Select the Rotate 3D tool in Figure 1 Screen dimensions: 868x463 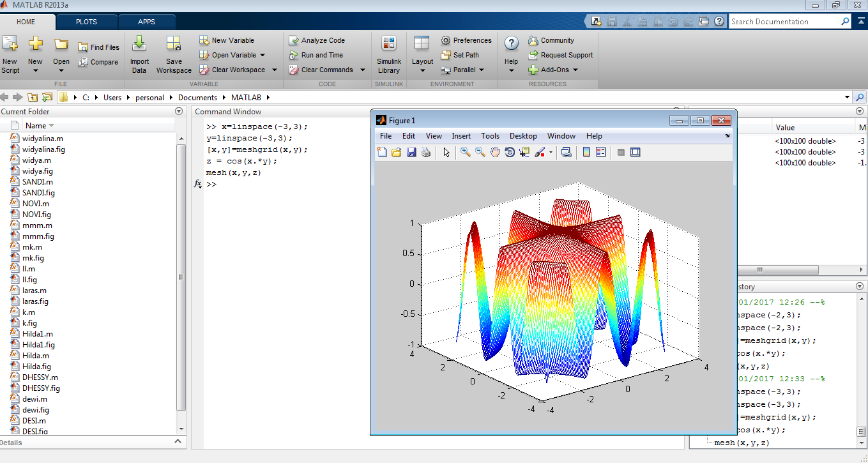510,152
